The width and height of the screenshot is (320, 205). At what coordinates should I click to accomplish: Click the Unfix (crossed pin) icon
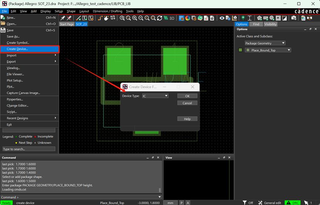pos(69,18)
